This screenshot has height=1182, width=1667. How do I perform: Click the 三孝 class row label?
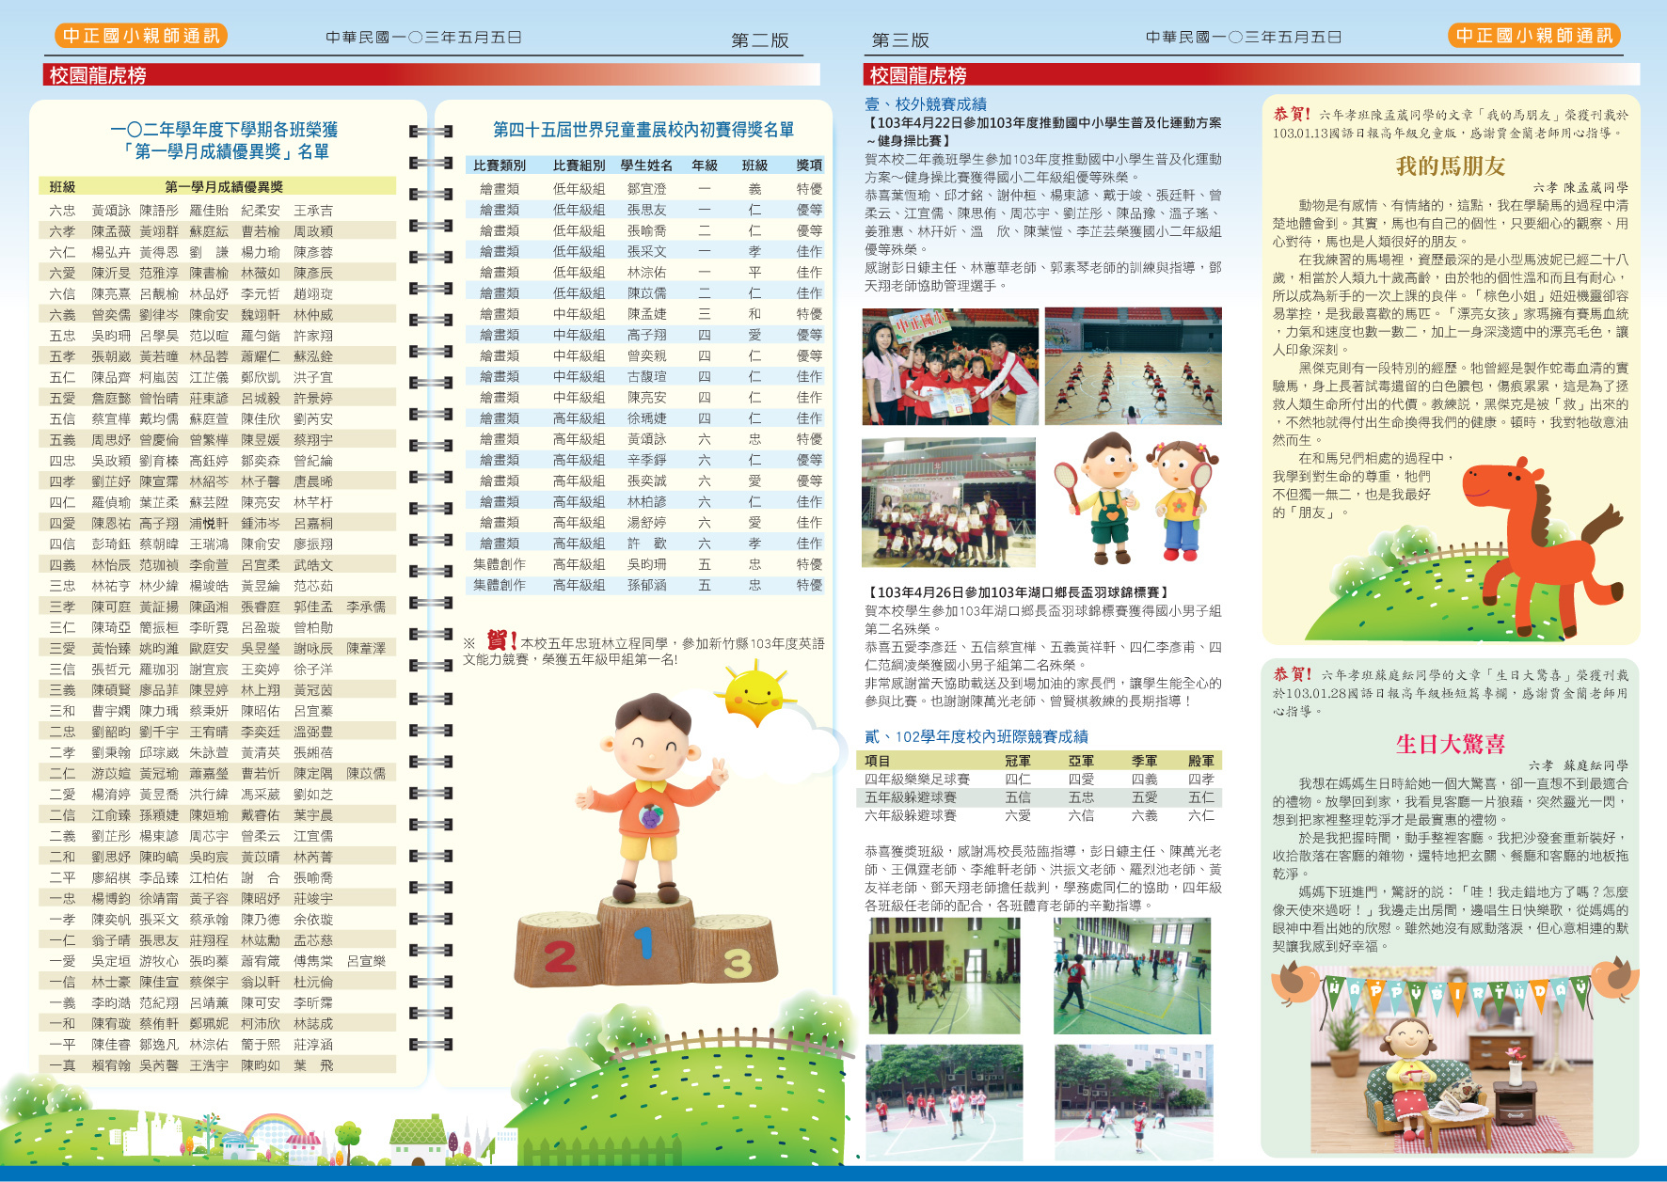coord(62,607)
